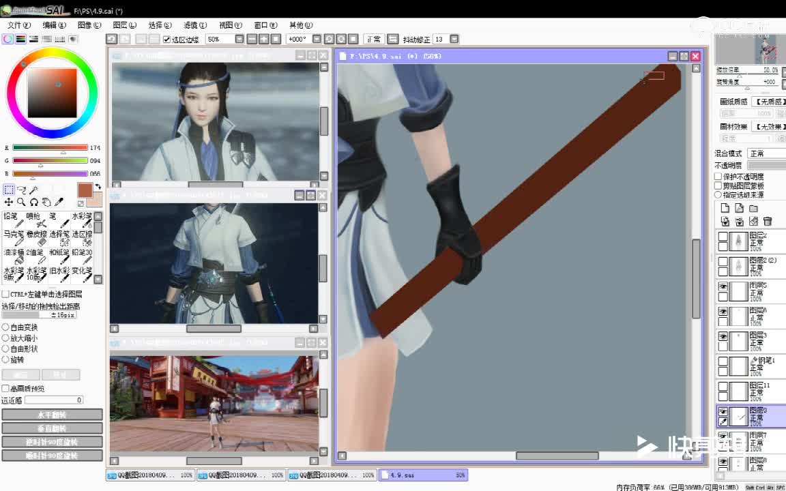
Task: Select the rectangular selection tool
Action: tap(9, 190)
